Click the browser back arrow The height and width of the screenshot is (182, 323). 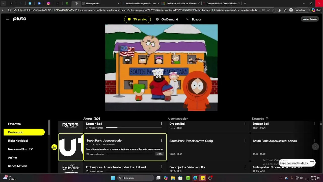click(x=3, y=10)
